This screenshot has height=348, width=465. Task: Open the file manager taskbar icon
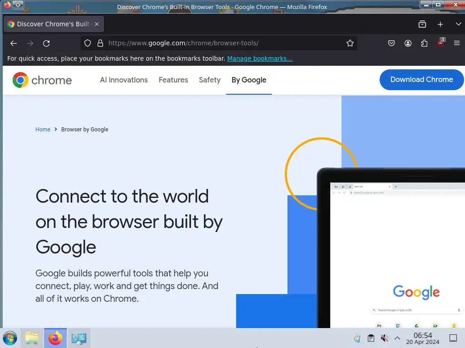pos(32,338)
